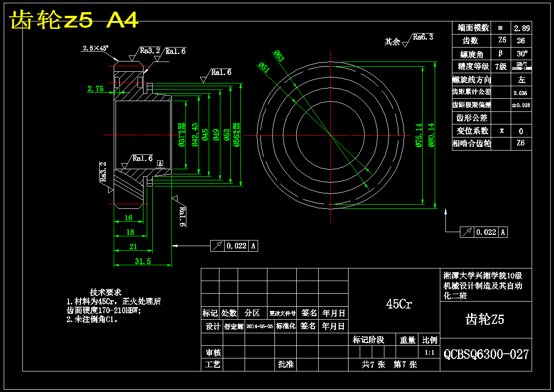The width and height of the screenshot is (554, 392).
Task: Select the 'Ø75.14' pitch diameter dimension
Action: click(x=419, y=135)
